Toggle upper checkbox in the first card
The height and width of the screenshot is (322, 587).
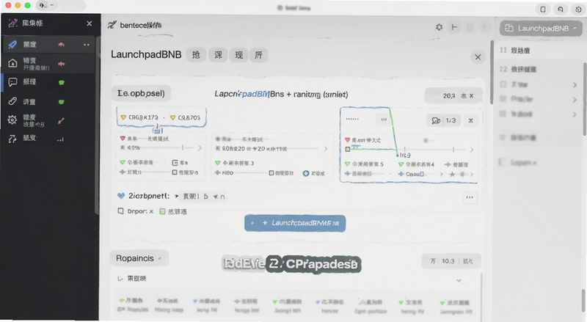click(x=175, y=163)
